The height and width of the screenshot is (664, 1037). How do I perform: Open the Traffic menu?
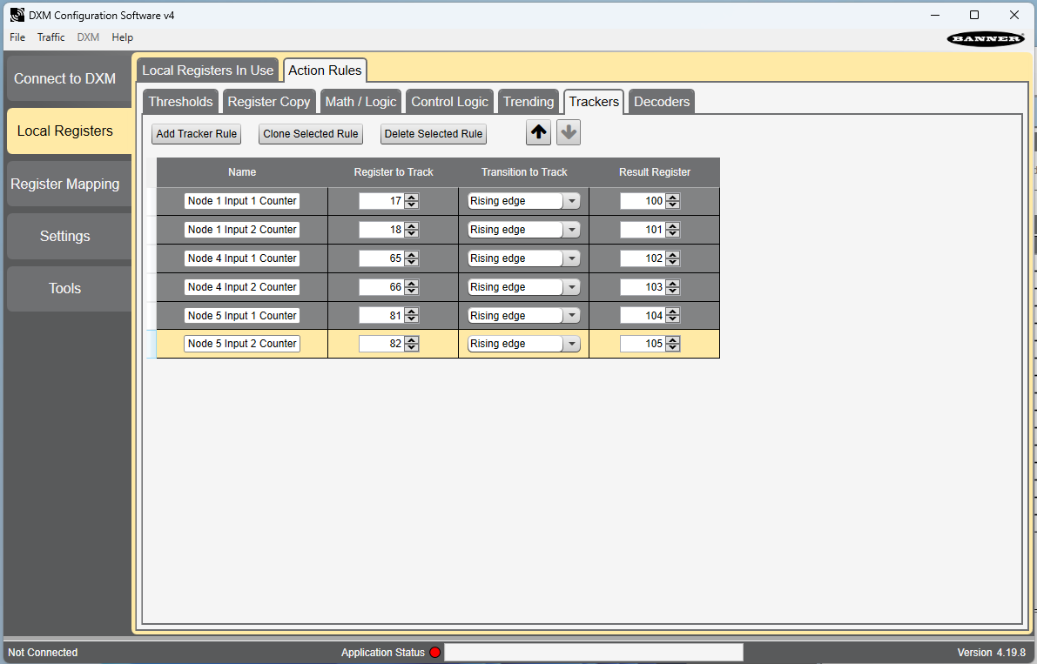pyautogui.click(x=51, y=37)
